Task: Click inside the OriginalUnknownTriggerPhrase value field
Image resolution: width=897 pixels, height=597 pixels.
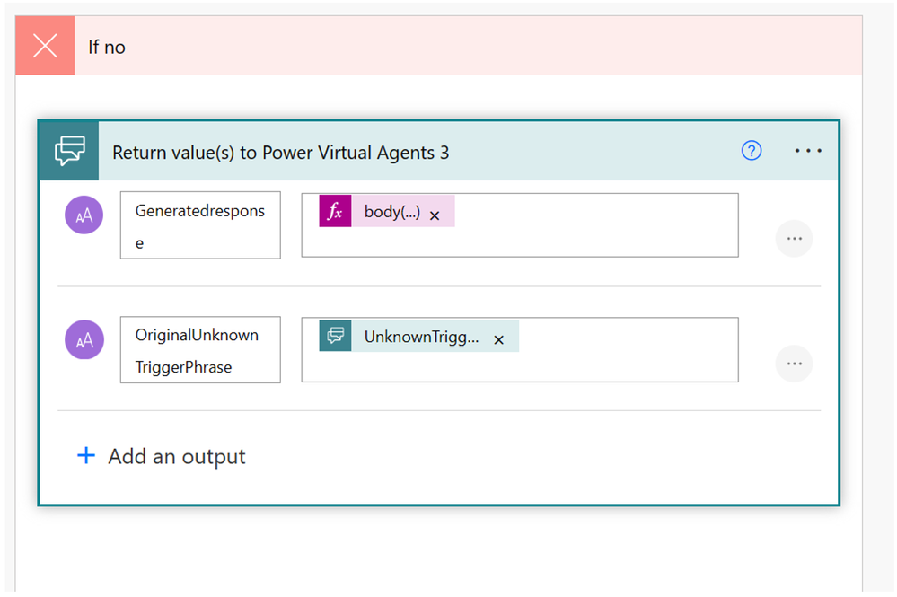Action: [520, 350]
